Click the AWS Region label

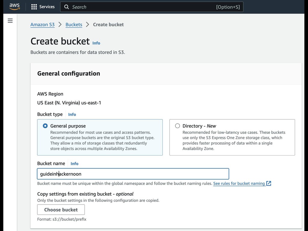tap(50, 94)
